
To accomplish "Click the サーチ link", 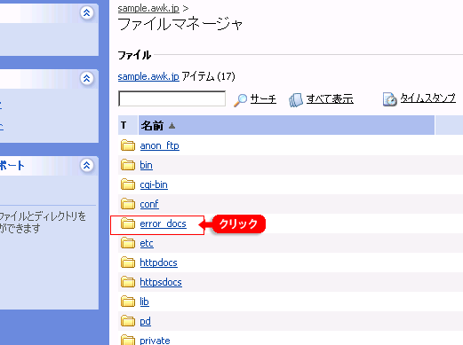I will 263,98.
